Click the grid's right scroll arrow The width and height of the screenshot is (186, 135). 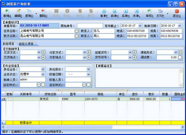pos(183,127)
